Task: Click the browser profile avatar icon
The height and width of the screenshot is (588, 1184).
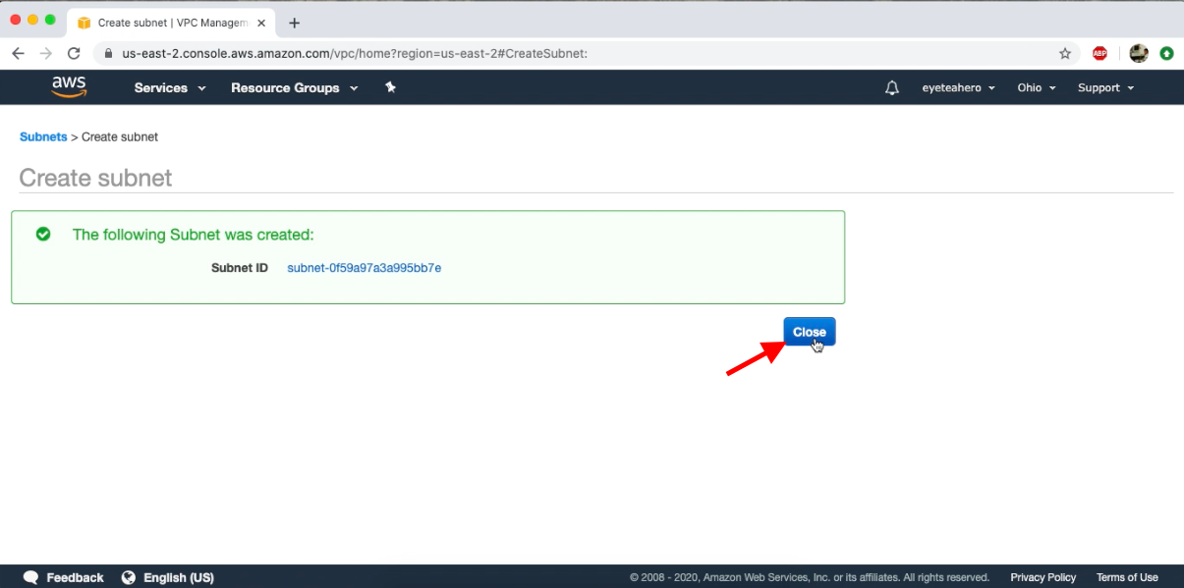Action: pos(1139,53)
